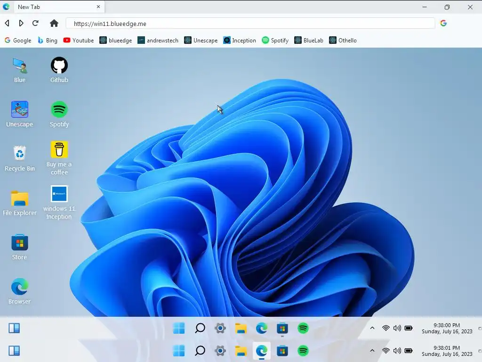Screen dimensions: 482x362
Task: Open widgets panel in outer bottom taskbar
Action: click(14, 351)
